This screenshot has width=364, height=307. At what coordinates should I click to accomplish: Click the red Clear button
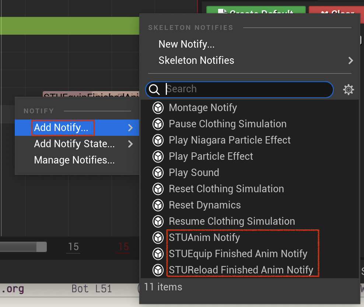coord(336,10)
